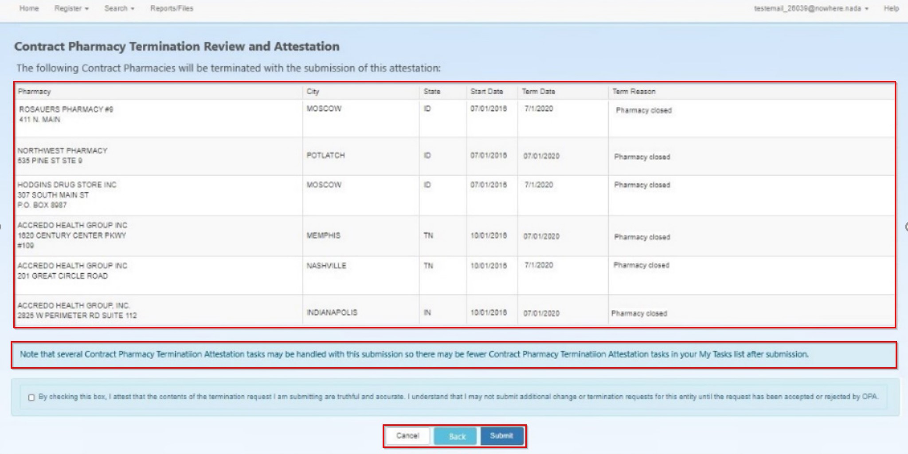Image resolution: width=908 pixels, height=454 pixels.
Task: Click term date 7/1/2020 in Nashville row
Action: click(x=539, y=265)
